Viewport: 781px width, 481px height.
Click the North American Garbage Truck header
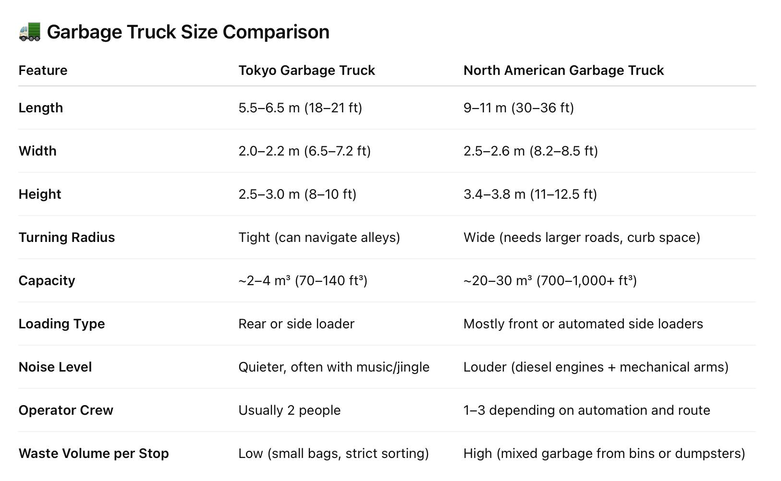click(x=563, y=70)
